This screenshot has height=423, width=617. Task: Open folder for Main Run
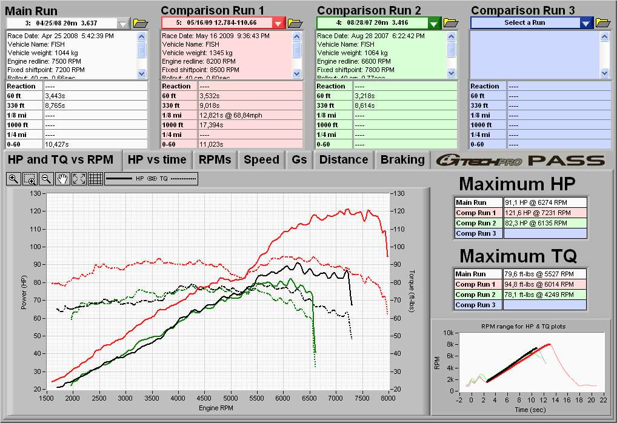tap(141, 23)
